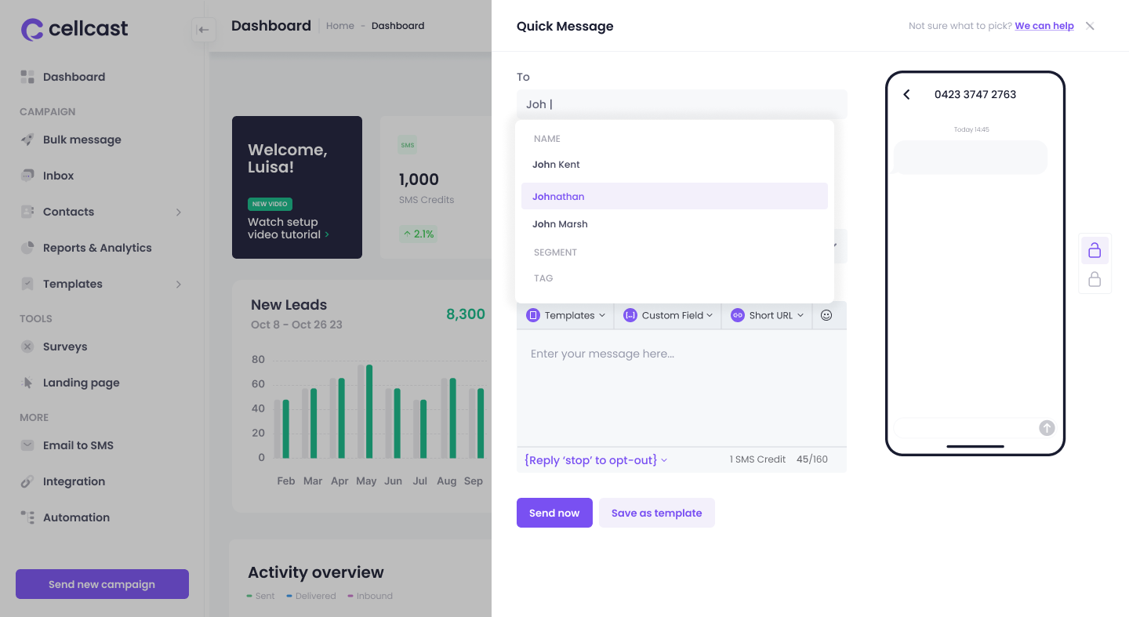Screen dimensions: 1129x617
Task: Open Automation from the sidebar icon
Action: pyautogui.click(x=26, y=517)
